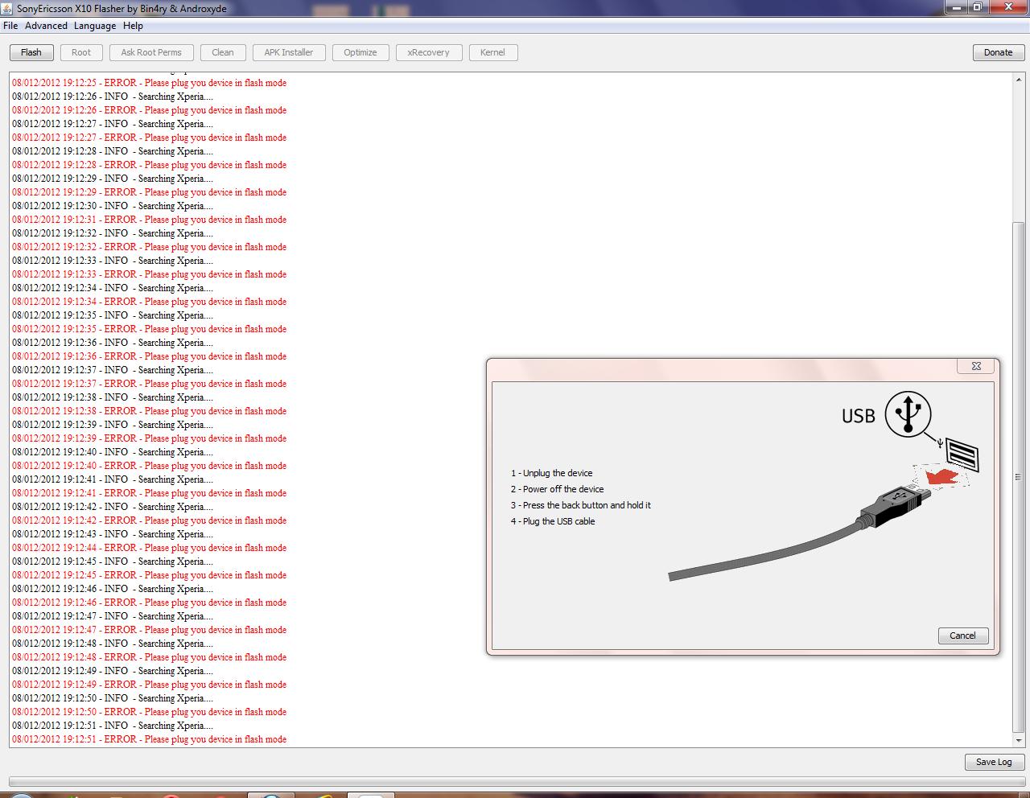Select the 19:12:25 ERROR log line
1030x798 pixels.
pos(149,83)
